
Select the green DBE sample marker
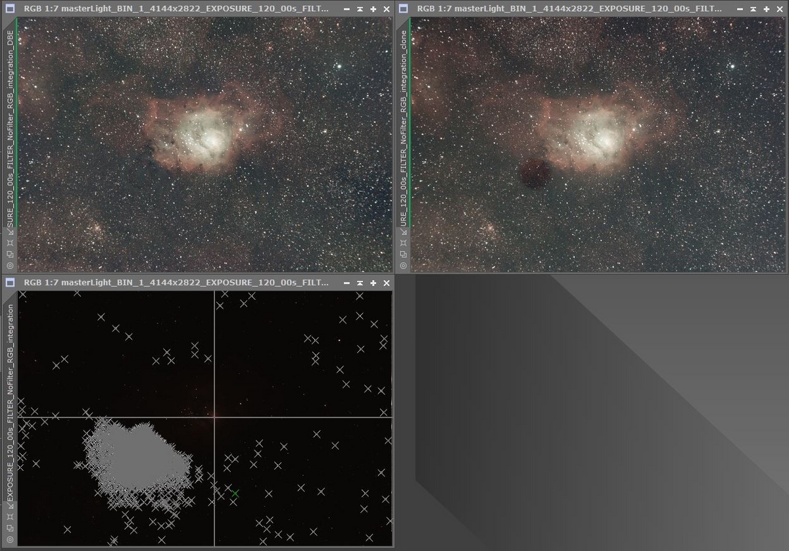(x=235, y=493)
